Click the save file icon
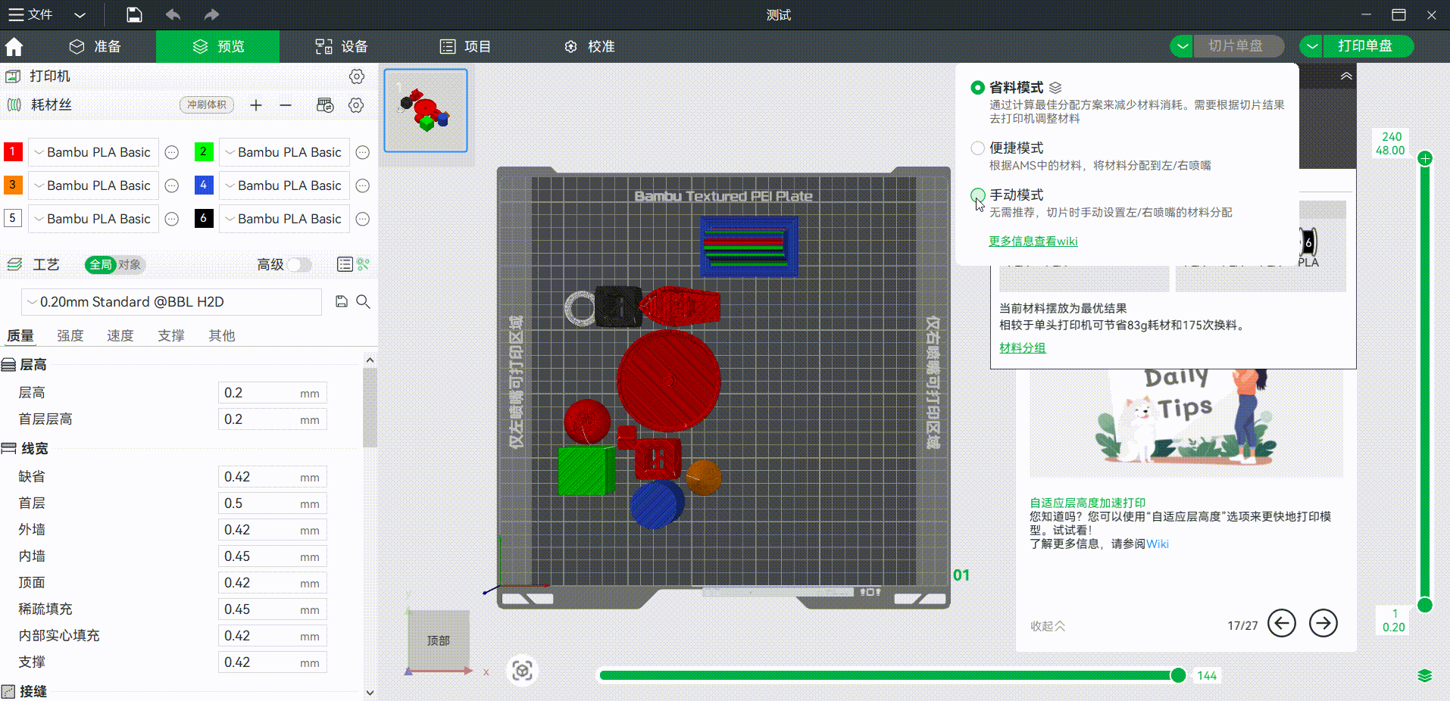This screenshot has width=1450, height=701. coord(134,14)
